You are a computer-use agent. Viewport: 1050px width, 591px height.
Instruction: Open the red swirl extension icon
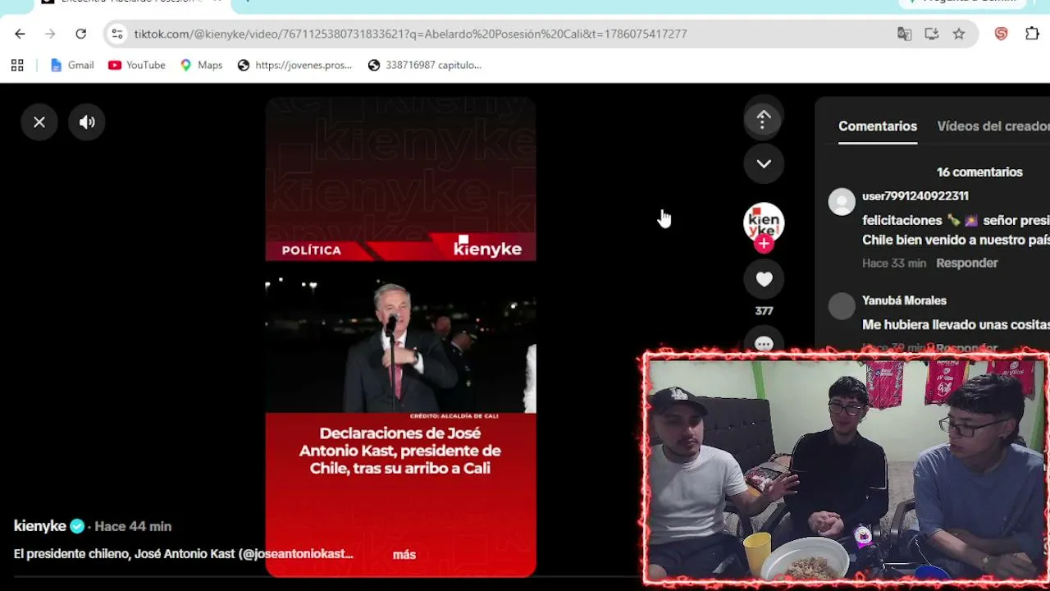click(1001, 34)
